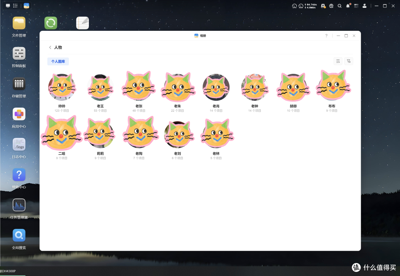Open the 帅帅 person thumbnail
The height and width of the screenshot is (276, 400).
[x=62, y=87]
